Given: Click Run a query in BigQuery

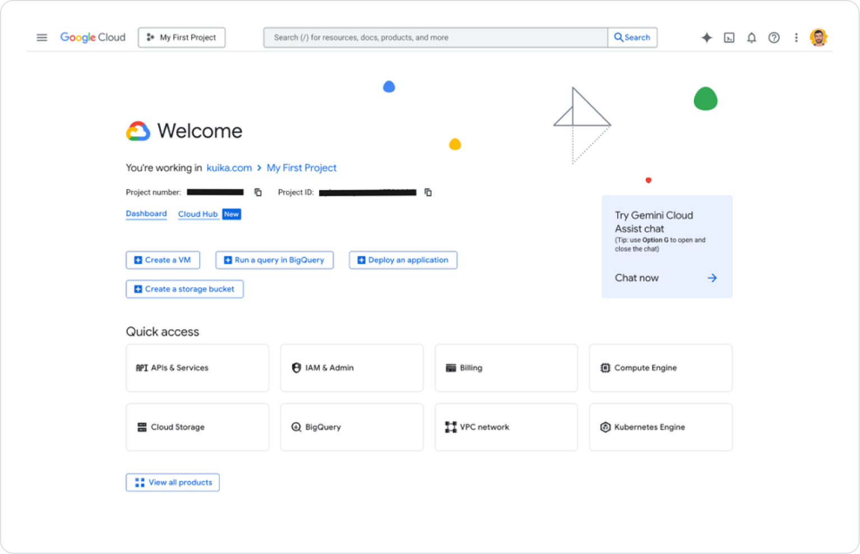Looking at the screenshot, I should coord(275,260).
